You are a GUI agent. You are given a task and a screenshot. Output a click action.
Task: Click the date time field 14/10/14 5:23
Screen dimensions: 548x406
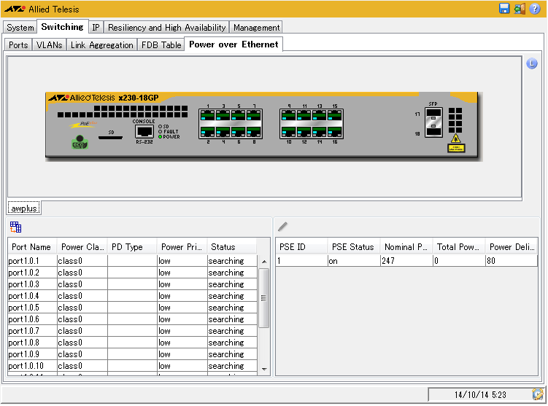[x=480, y=394]
